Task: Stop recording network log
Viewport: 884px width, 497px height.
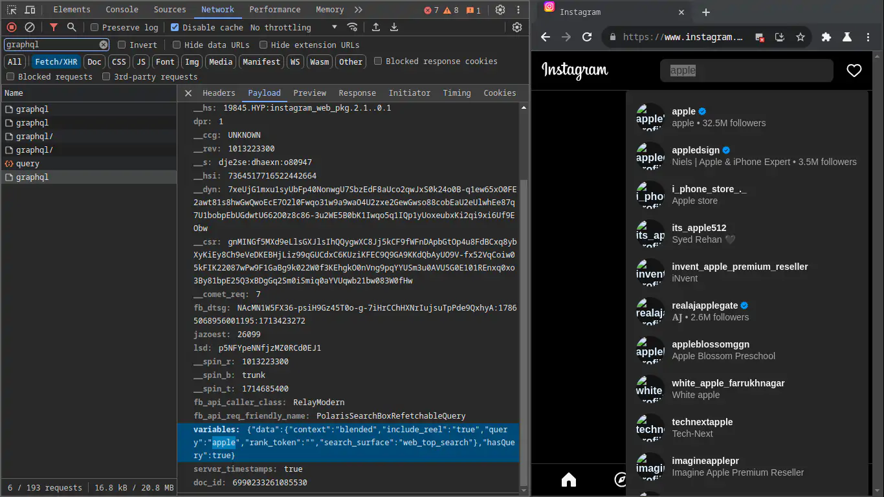Action: point(12,27)
